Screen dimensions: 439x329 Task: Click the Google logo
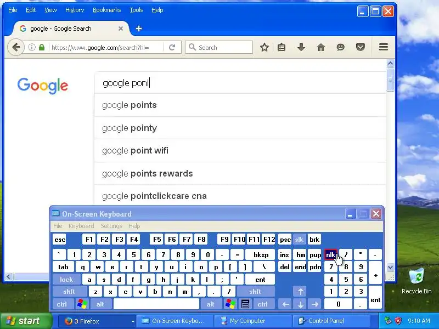pos(43,86)
